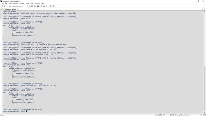Screen dimensions: 206x116
Task: Click the Quick Connect lightning icon
Action: [x=5, y=6]
